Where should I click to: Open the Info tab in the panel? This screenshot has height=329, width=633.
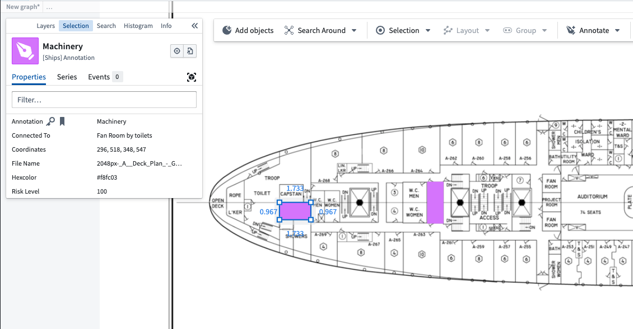(166, 26)
